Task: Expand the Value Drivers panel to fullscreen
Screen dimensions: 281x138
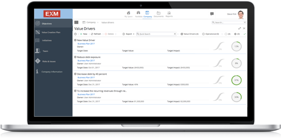Action: (x=240, y=28)
